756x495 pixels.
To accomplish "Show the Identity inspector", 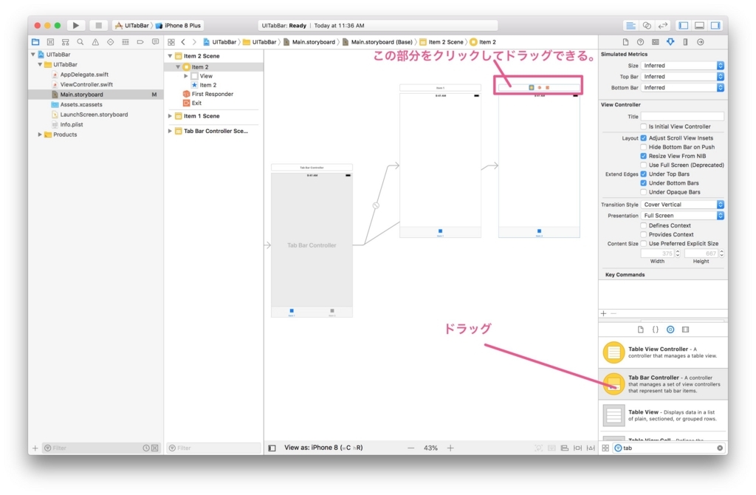I will tap(656, 42).
